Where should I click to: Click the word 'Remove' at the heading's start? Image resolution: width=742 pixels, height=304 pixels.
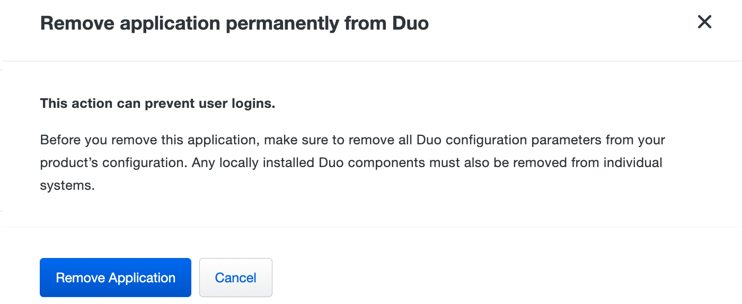[74, 23]
